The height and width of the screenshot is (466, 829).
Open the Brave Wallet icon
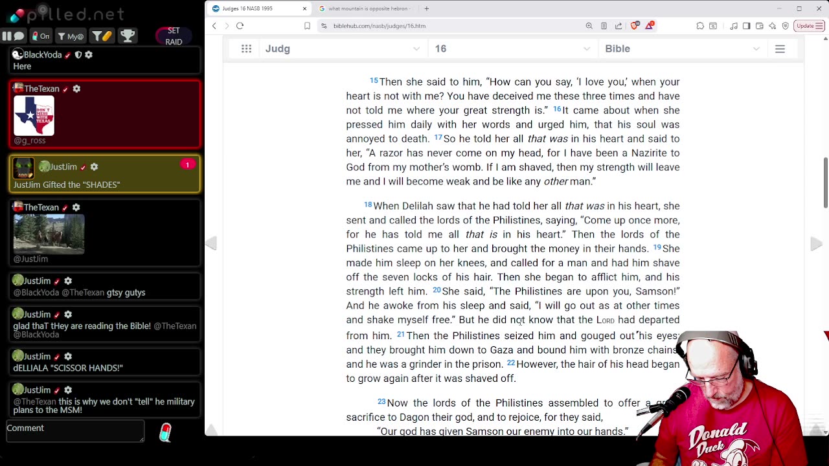click(x=760, y=26)
